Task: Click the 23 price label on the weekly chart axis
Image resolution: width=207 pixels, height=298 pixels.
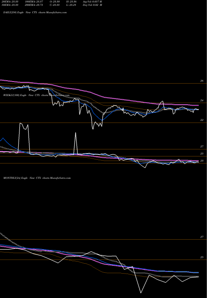Action: (x=202, y=161)
